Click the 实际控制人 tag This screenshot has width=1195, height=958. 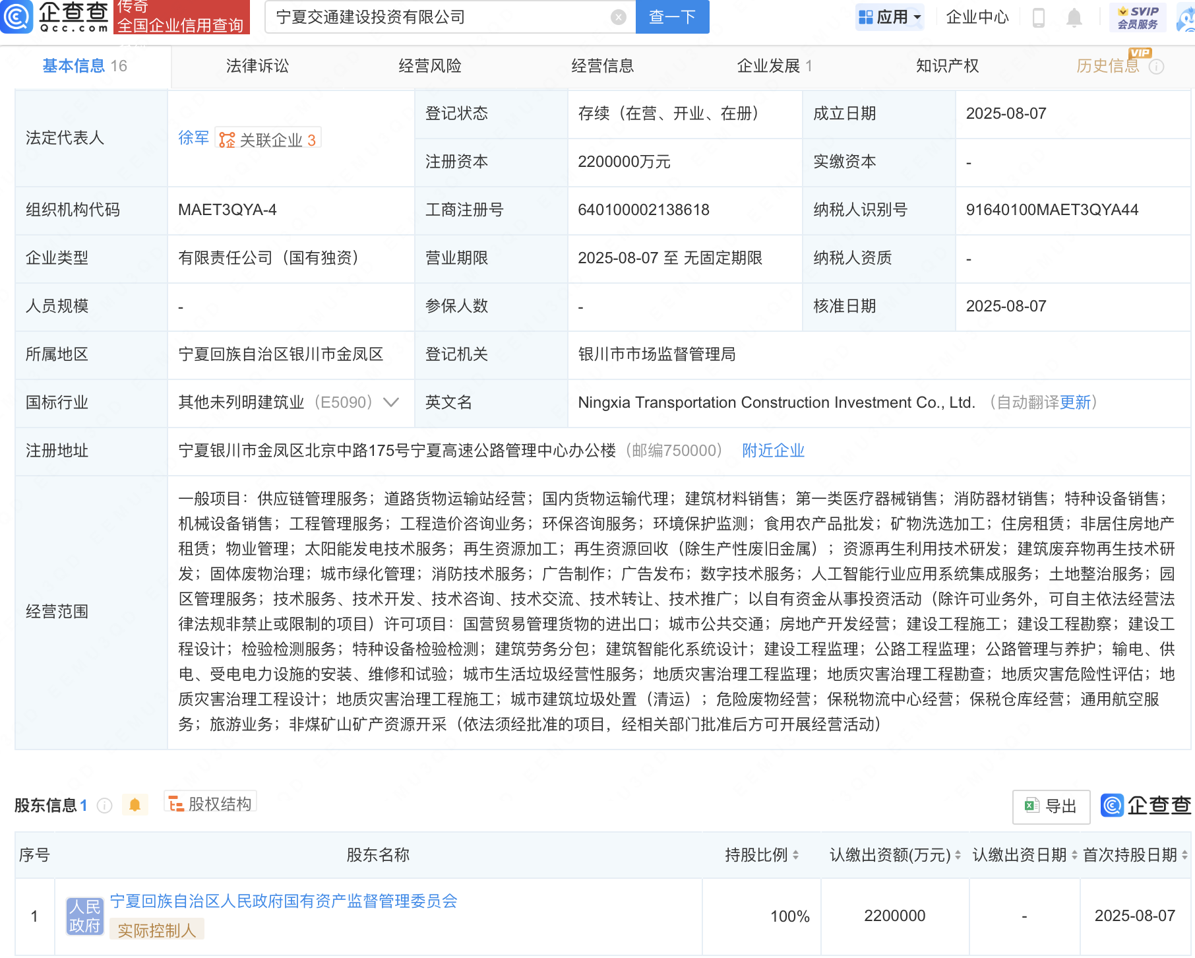[x=157, y=930]
